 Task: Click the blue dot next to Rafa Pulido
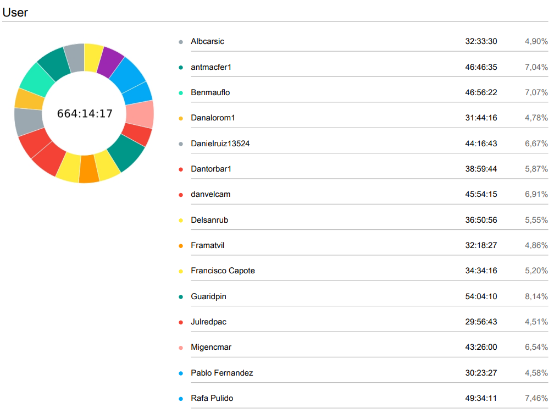[181, 399]
